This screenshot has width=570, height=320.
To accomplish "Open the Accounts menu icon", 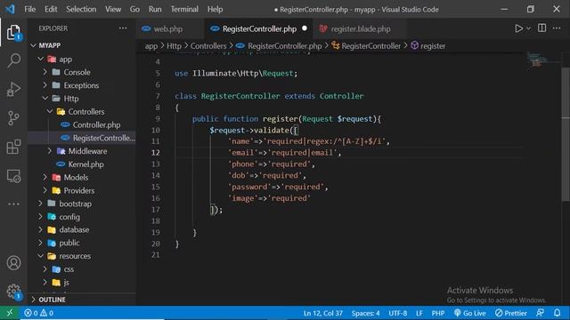I will click(x=14, y=263).
